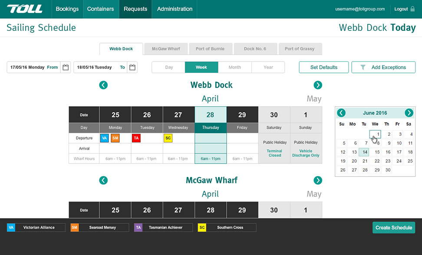Switch schedule view to Year
This screenshot has height=255, width=422.
268,67
